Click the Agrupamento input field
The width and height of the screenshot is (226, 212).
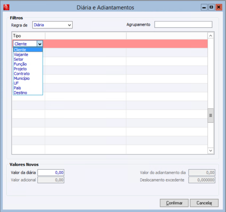coord(183,24)
